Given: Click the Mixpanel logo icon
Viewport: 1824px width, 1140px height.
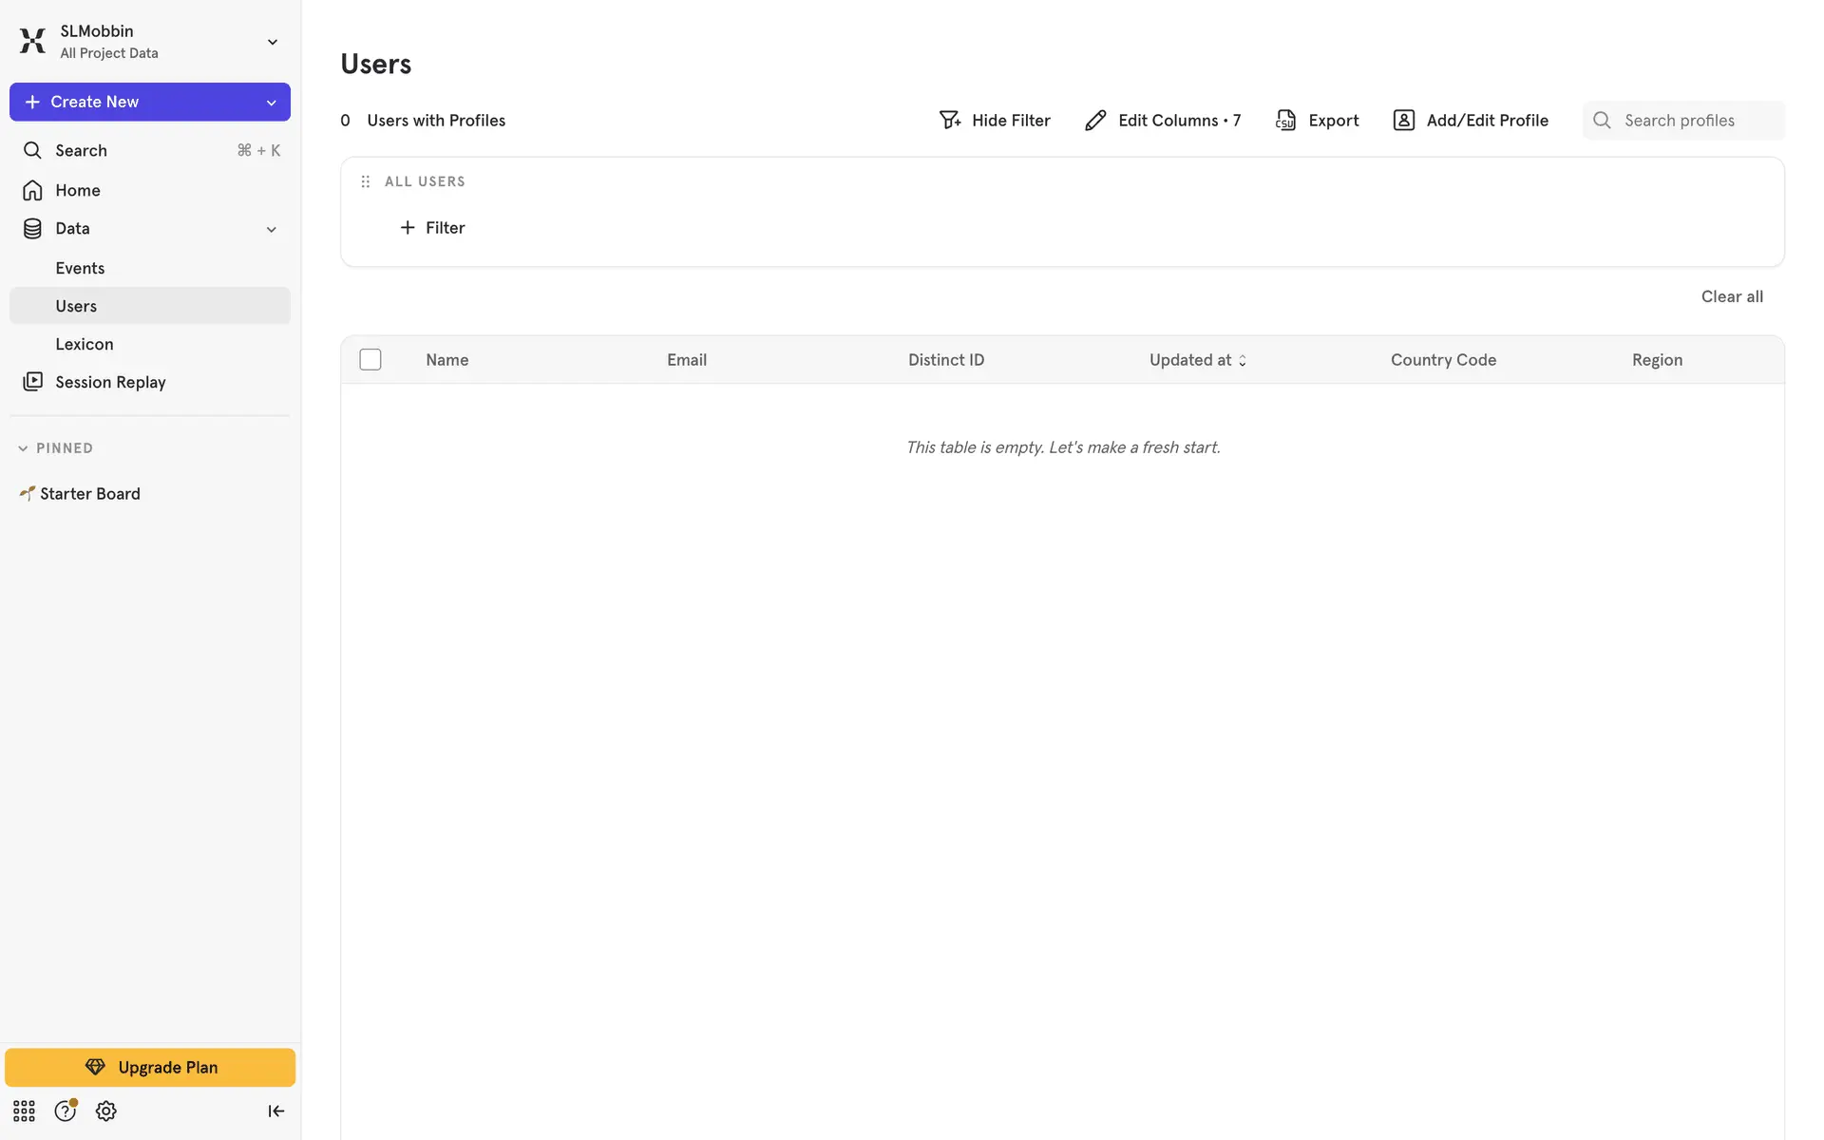Looking at the screenshot, I should tap(32, 41).
